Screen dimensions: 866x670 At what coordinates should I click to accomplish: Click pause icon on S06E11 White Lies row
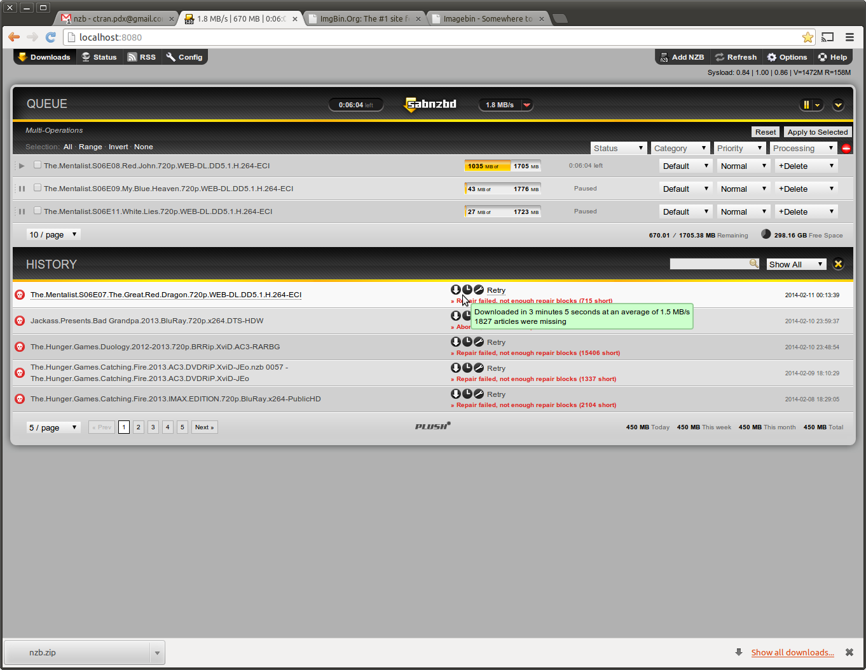pyautogui.click(x=22, y=211)
